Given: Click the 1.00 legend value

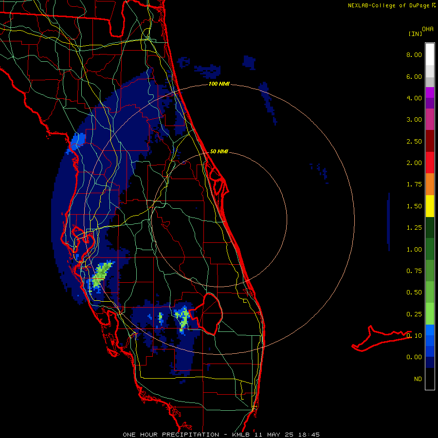Looking at the screenshot, I should pos(414,250).
